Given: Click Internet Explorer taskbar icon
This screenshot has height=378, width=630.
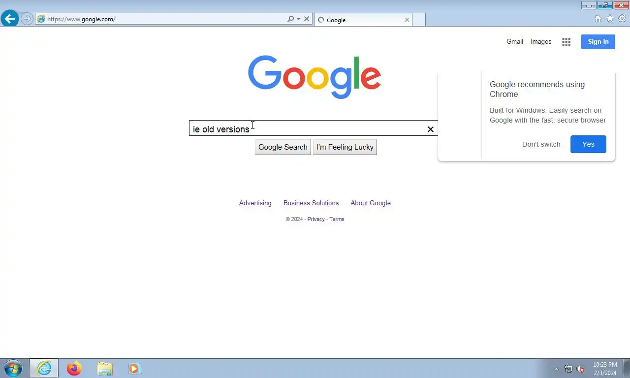Looking at the screenshot, I should [x=44, y=368].
